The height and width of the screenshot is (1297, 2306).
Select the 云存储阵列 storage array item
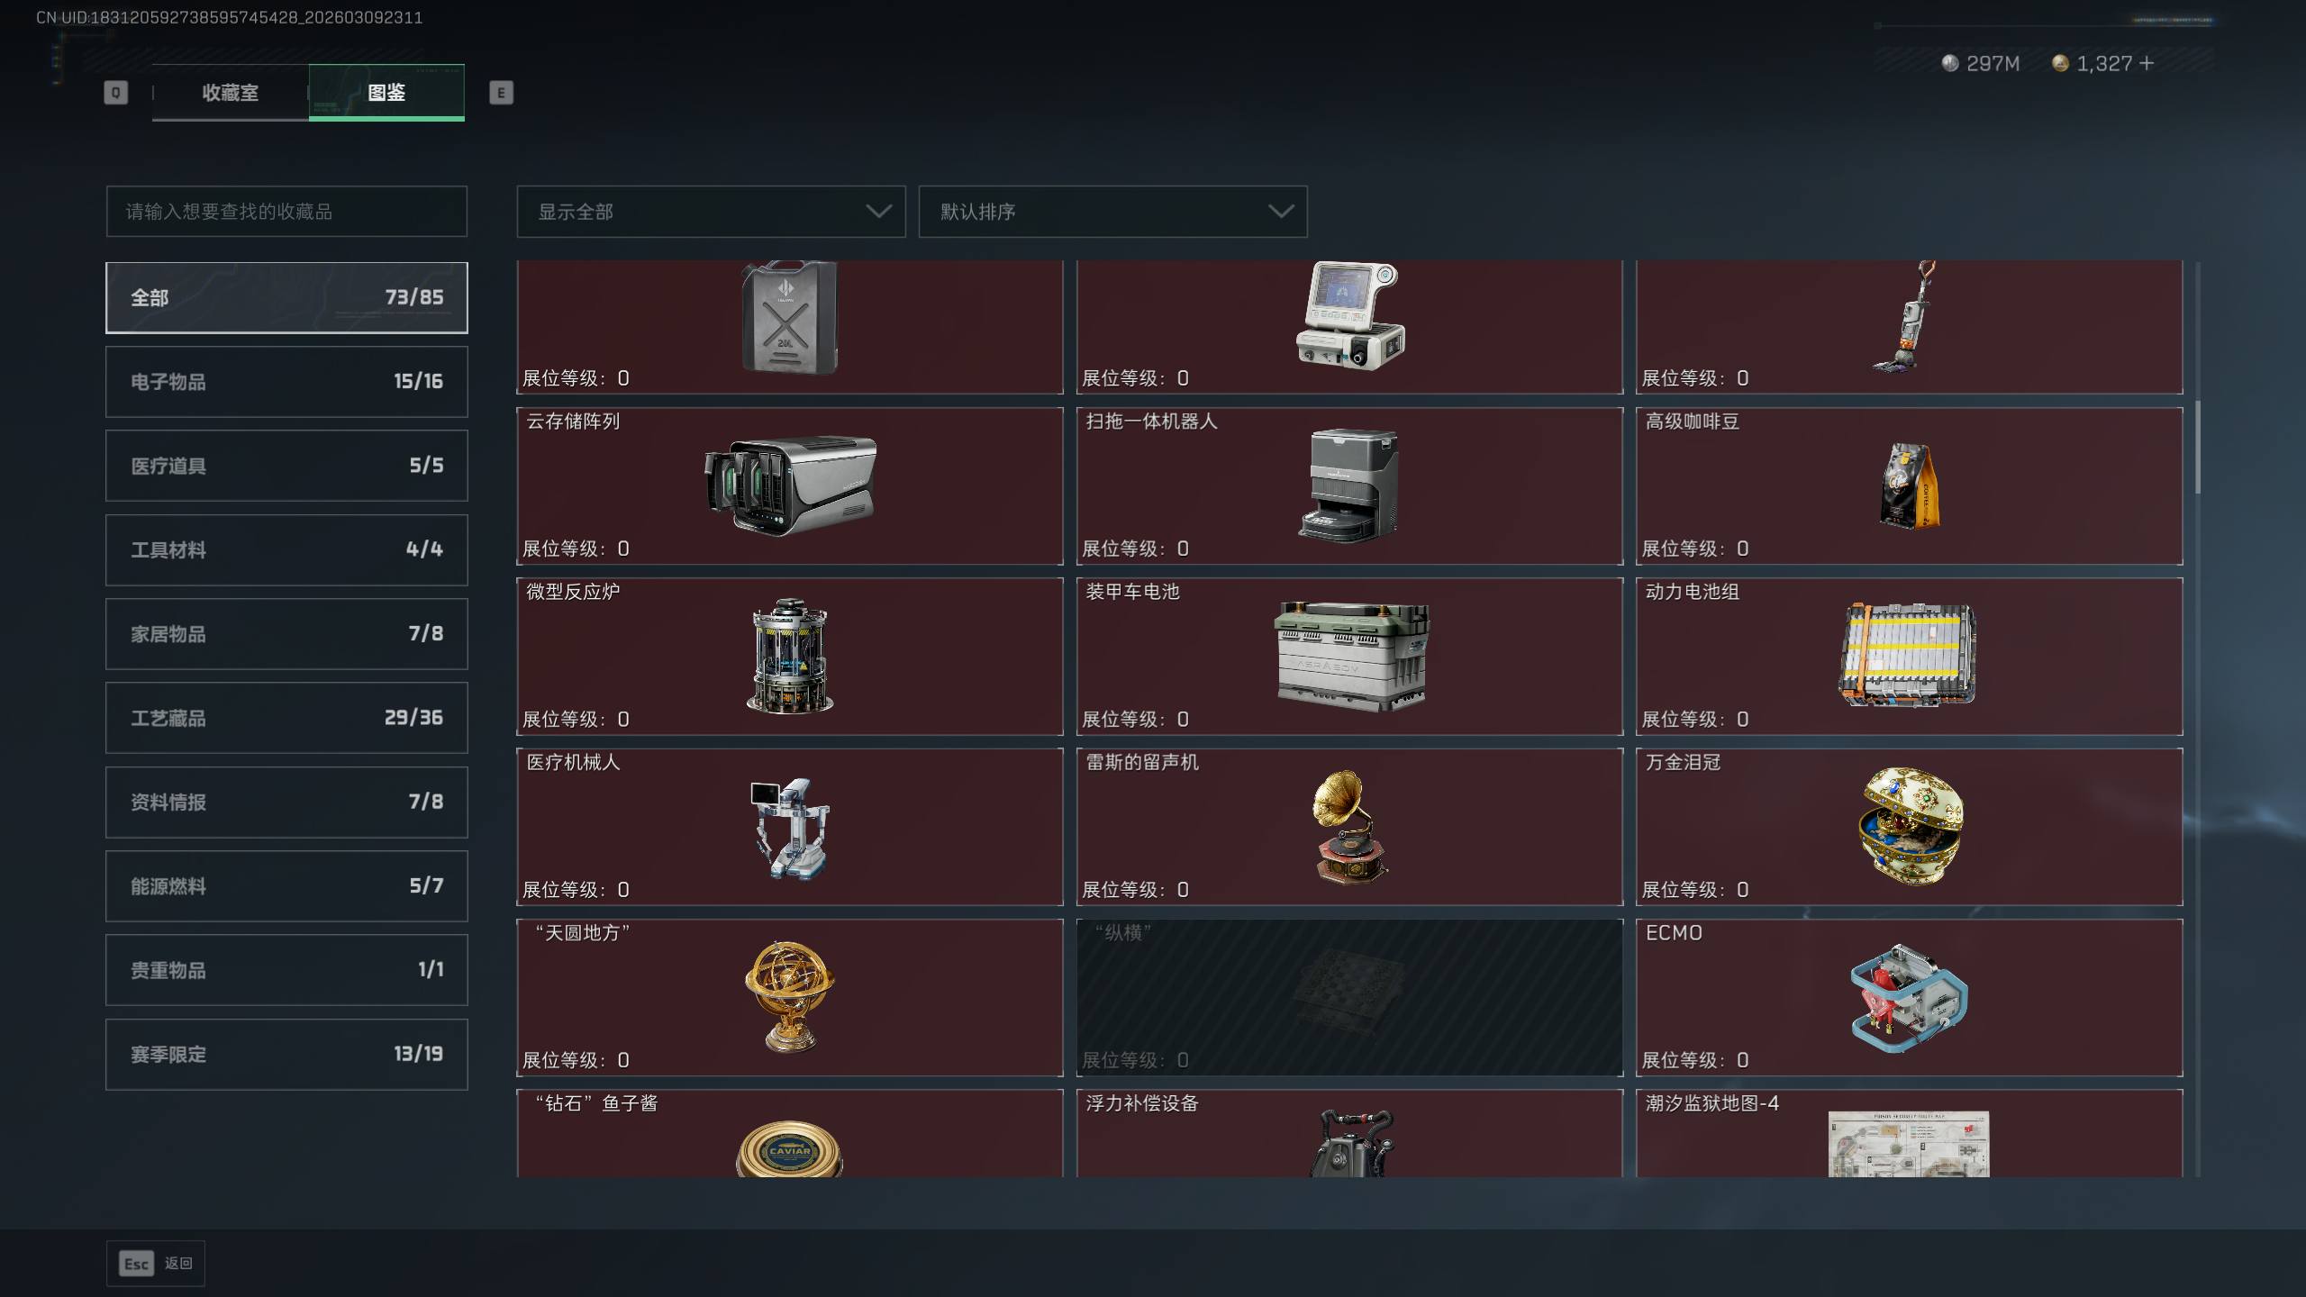coord(790,486)
